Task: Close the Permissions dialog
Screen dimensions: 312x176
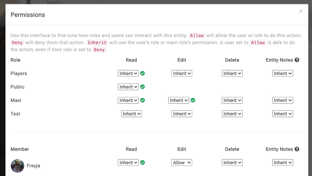Action: [301, 11]
